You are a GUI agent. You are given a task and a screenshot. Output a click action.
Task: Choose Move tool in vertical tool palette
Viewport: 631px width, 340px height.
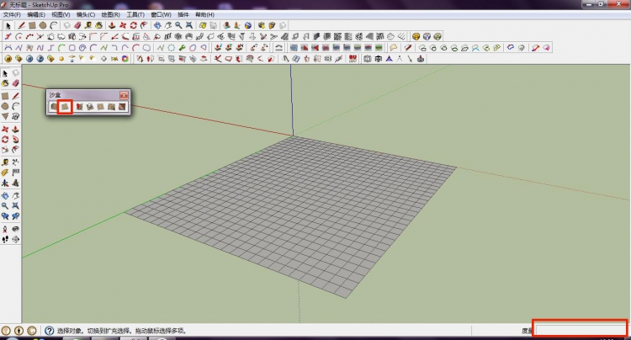click(x=5, y=129)
